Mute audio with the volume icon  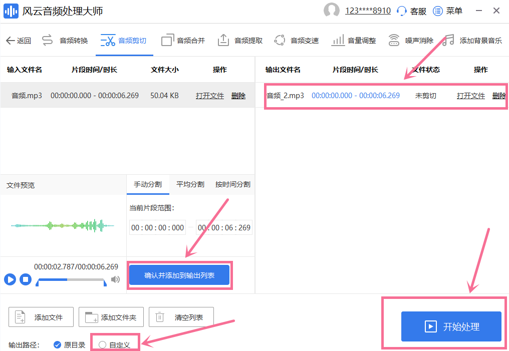pos(115,279)
